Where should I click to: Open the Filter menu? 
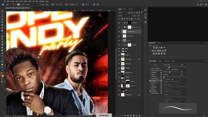click(30, 1)
